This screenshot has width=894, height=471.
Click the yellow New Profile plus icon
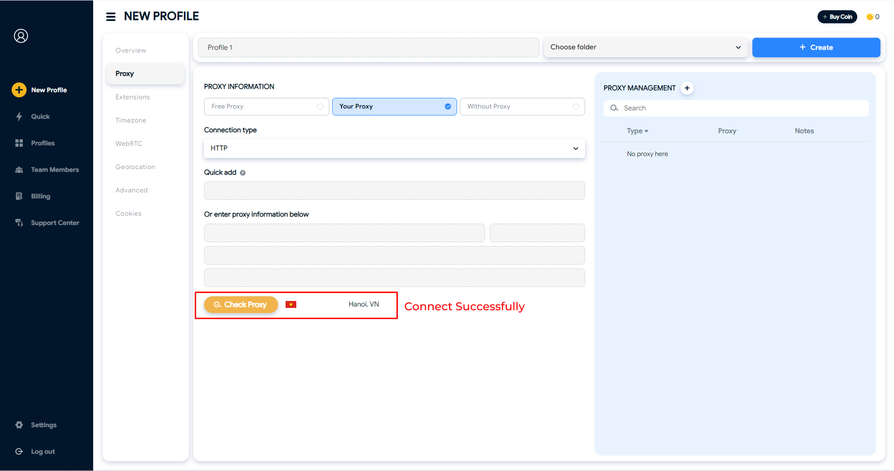(x=19, y=90)
